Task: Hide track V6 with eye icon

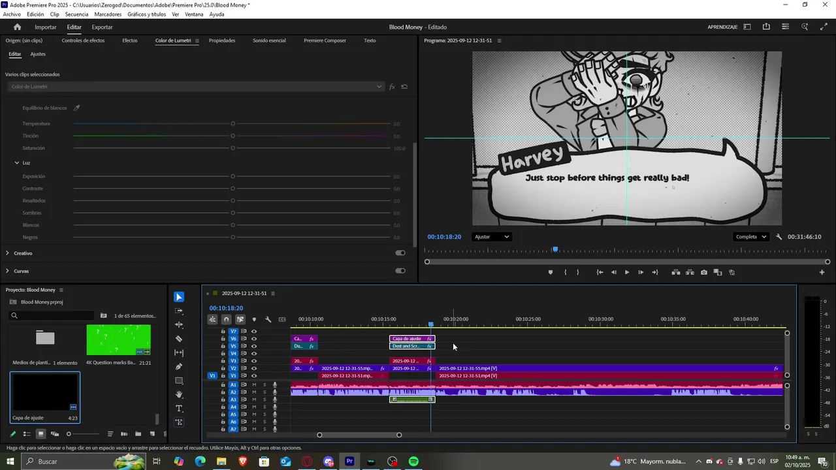Action: [x=254, y=339]
